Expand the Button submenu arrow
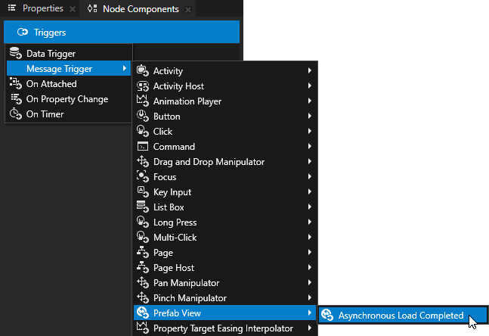The height and width of the screenshot is (336, 489). [x=309, y=116]
